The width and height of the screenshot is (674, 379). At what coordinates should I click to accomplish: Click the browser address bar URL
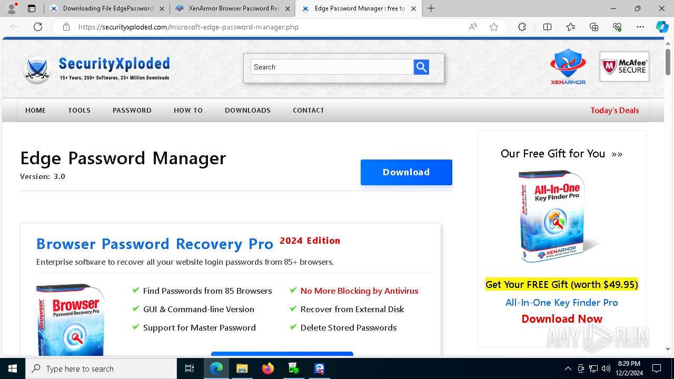[189, 27]
